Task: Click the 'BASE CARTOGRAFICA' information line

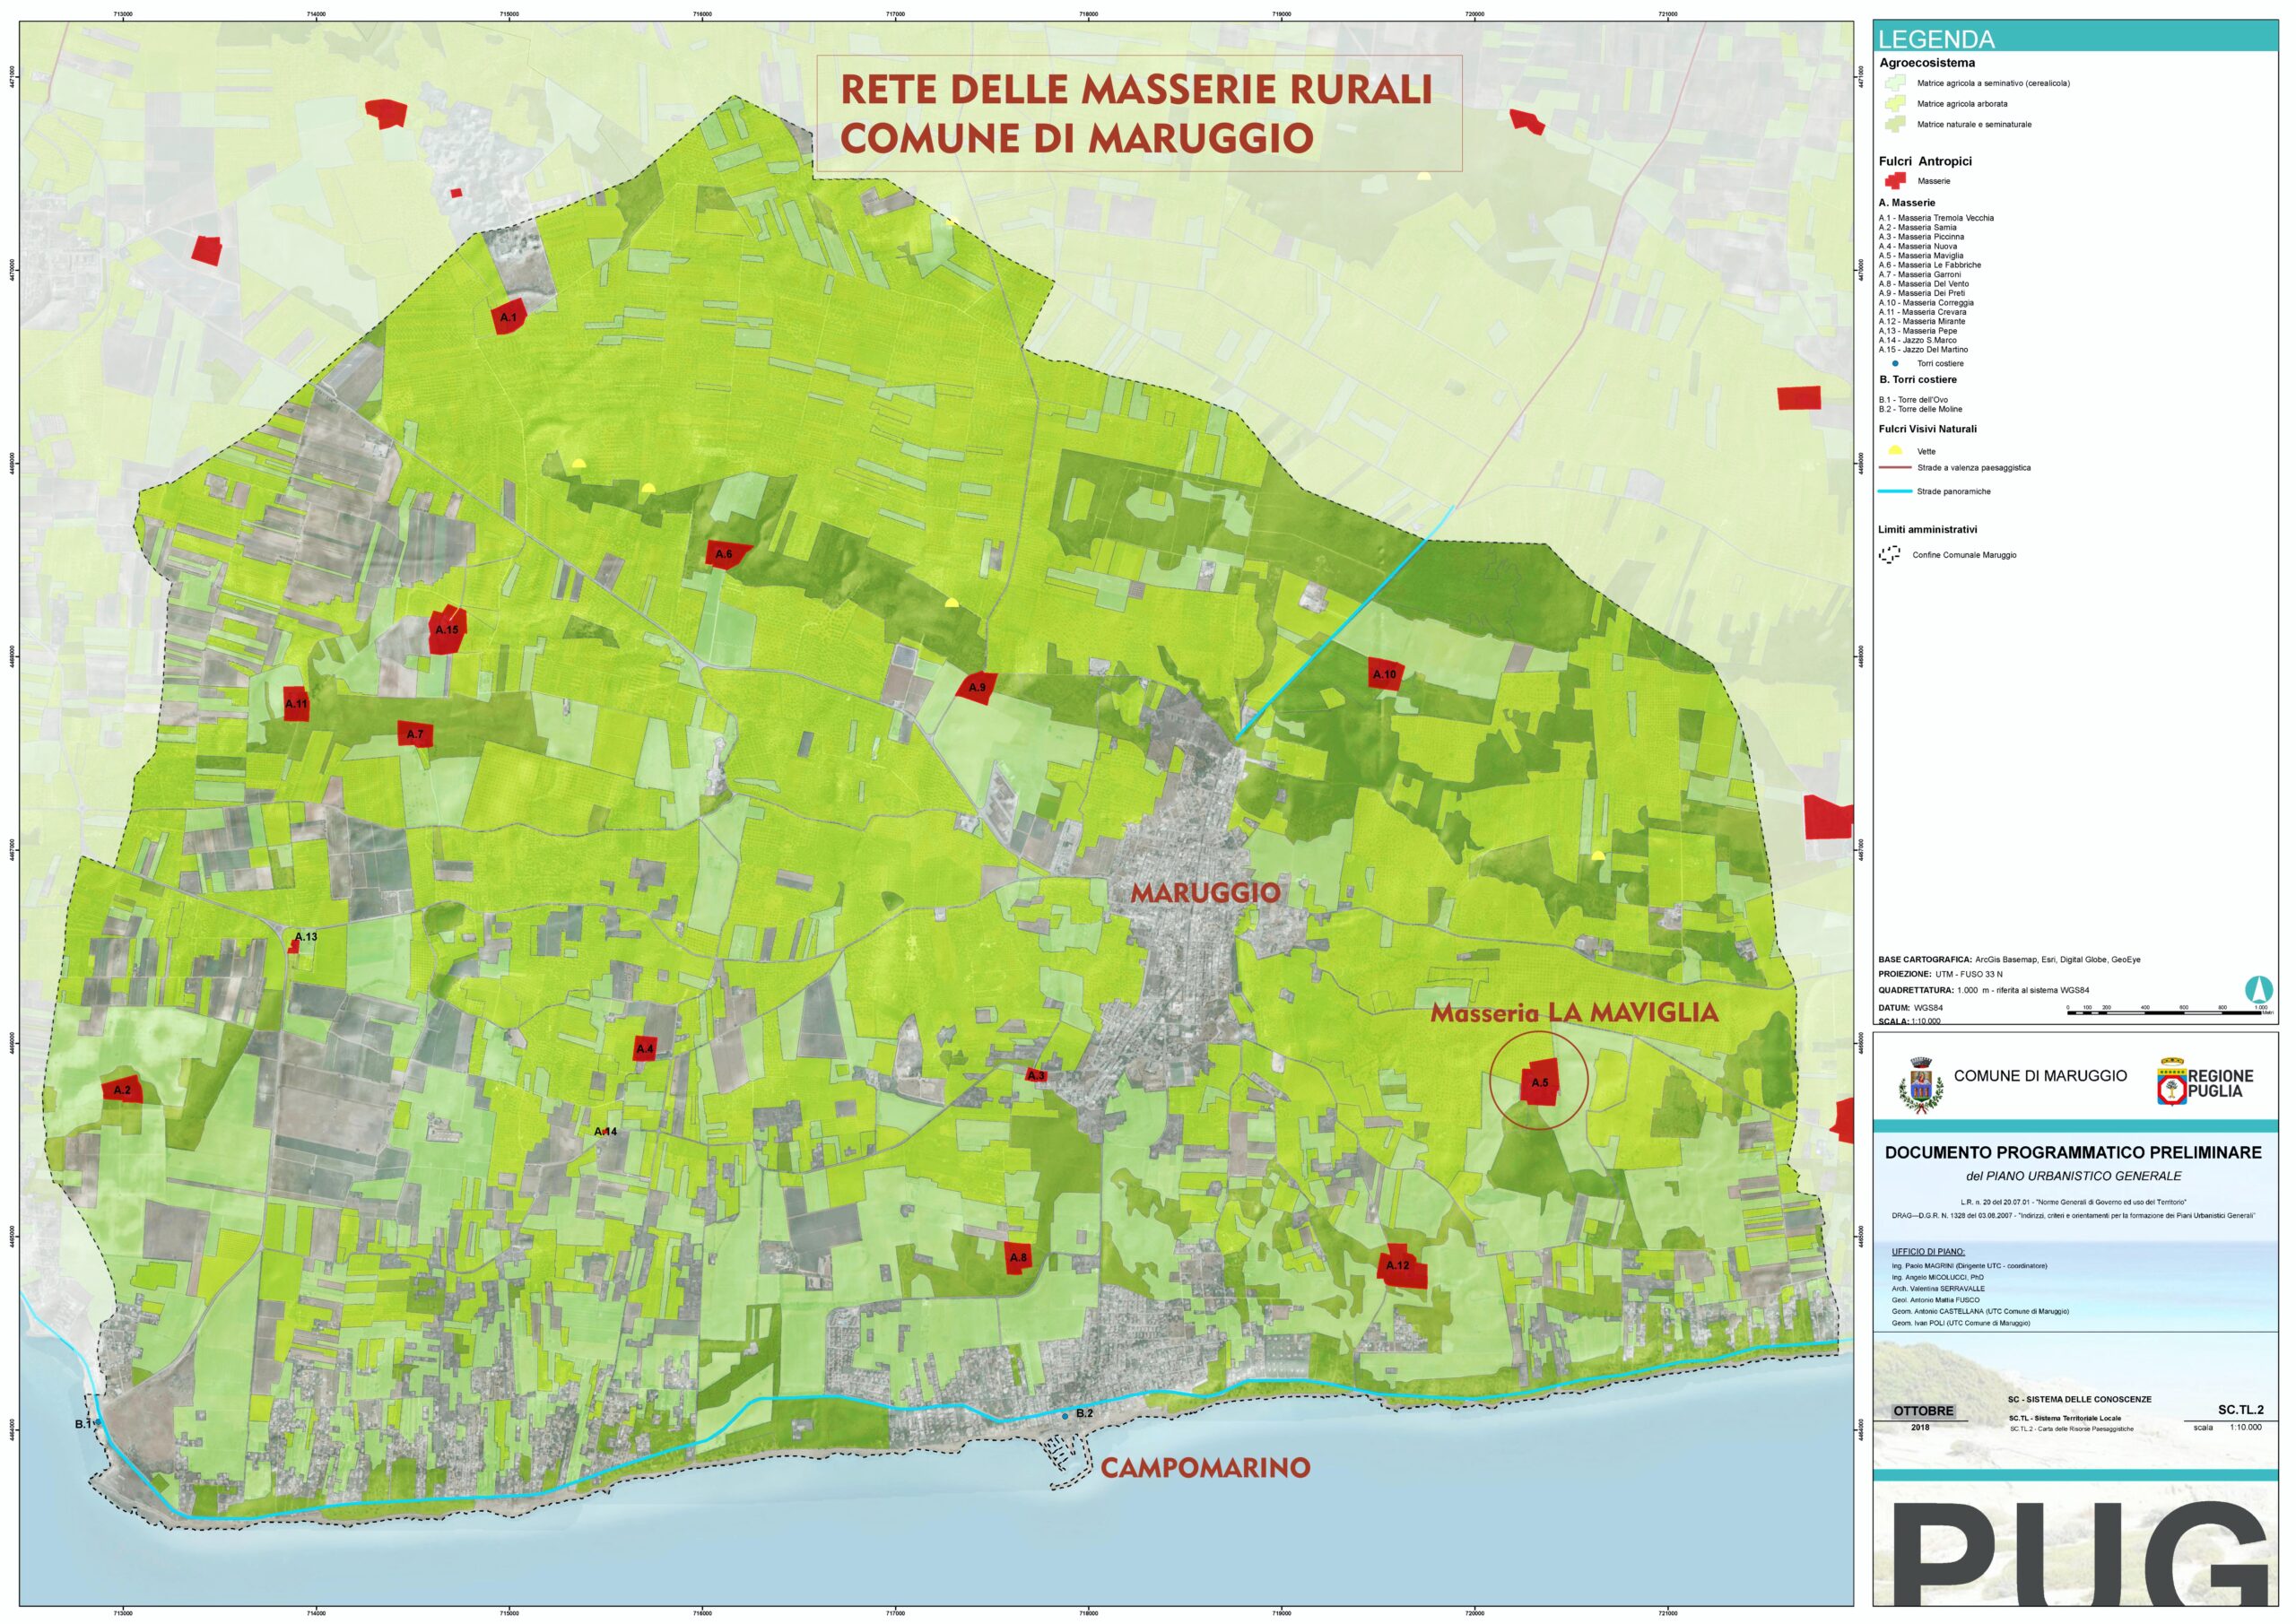Action: click(2009, 959)
